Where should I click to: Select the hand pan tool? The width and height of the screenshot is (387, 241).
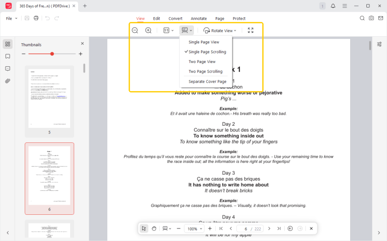point(154,228)
